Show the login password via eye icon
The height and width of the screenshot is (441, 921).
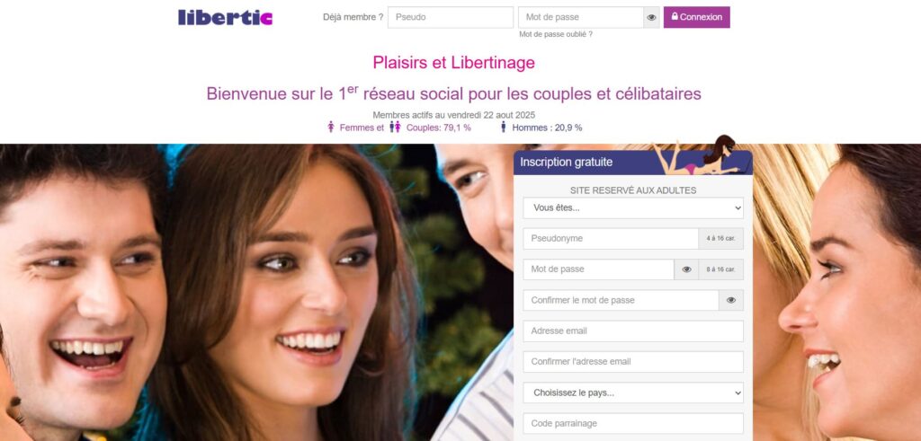[651, 18]
